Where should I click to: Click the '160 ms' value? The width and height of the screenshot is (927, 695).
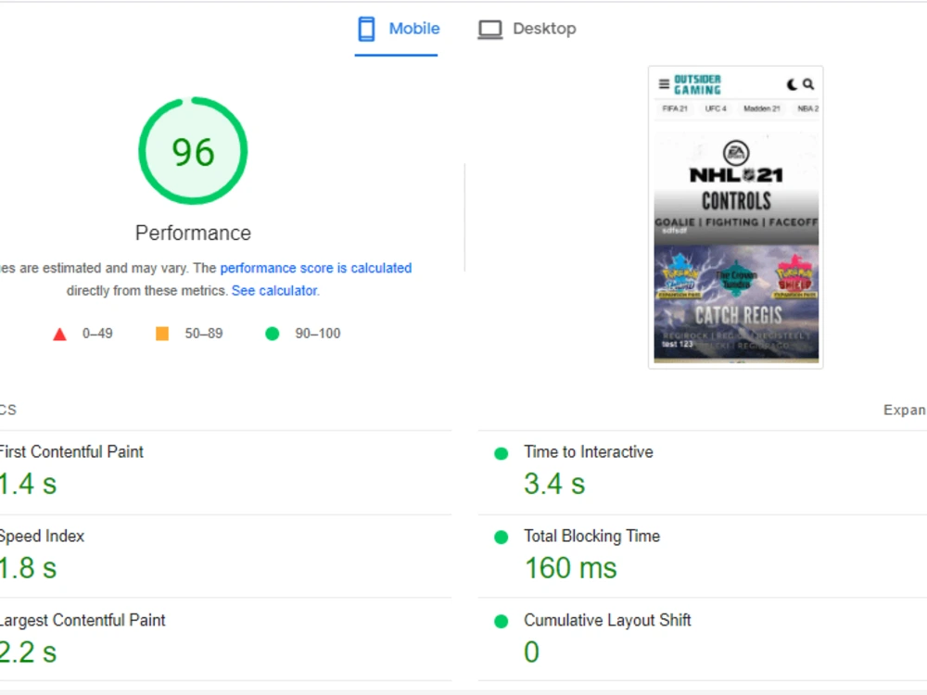pos(570,568)
